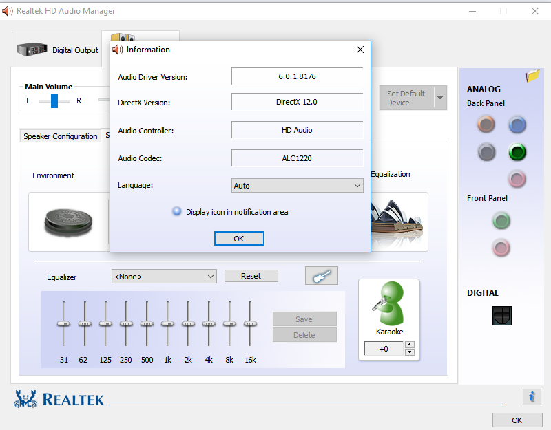Click the orange back panel jack
This screenshot has width=551, height=430.
pyautogui.click(x=487, y=124)
